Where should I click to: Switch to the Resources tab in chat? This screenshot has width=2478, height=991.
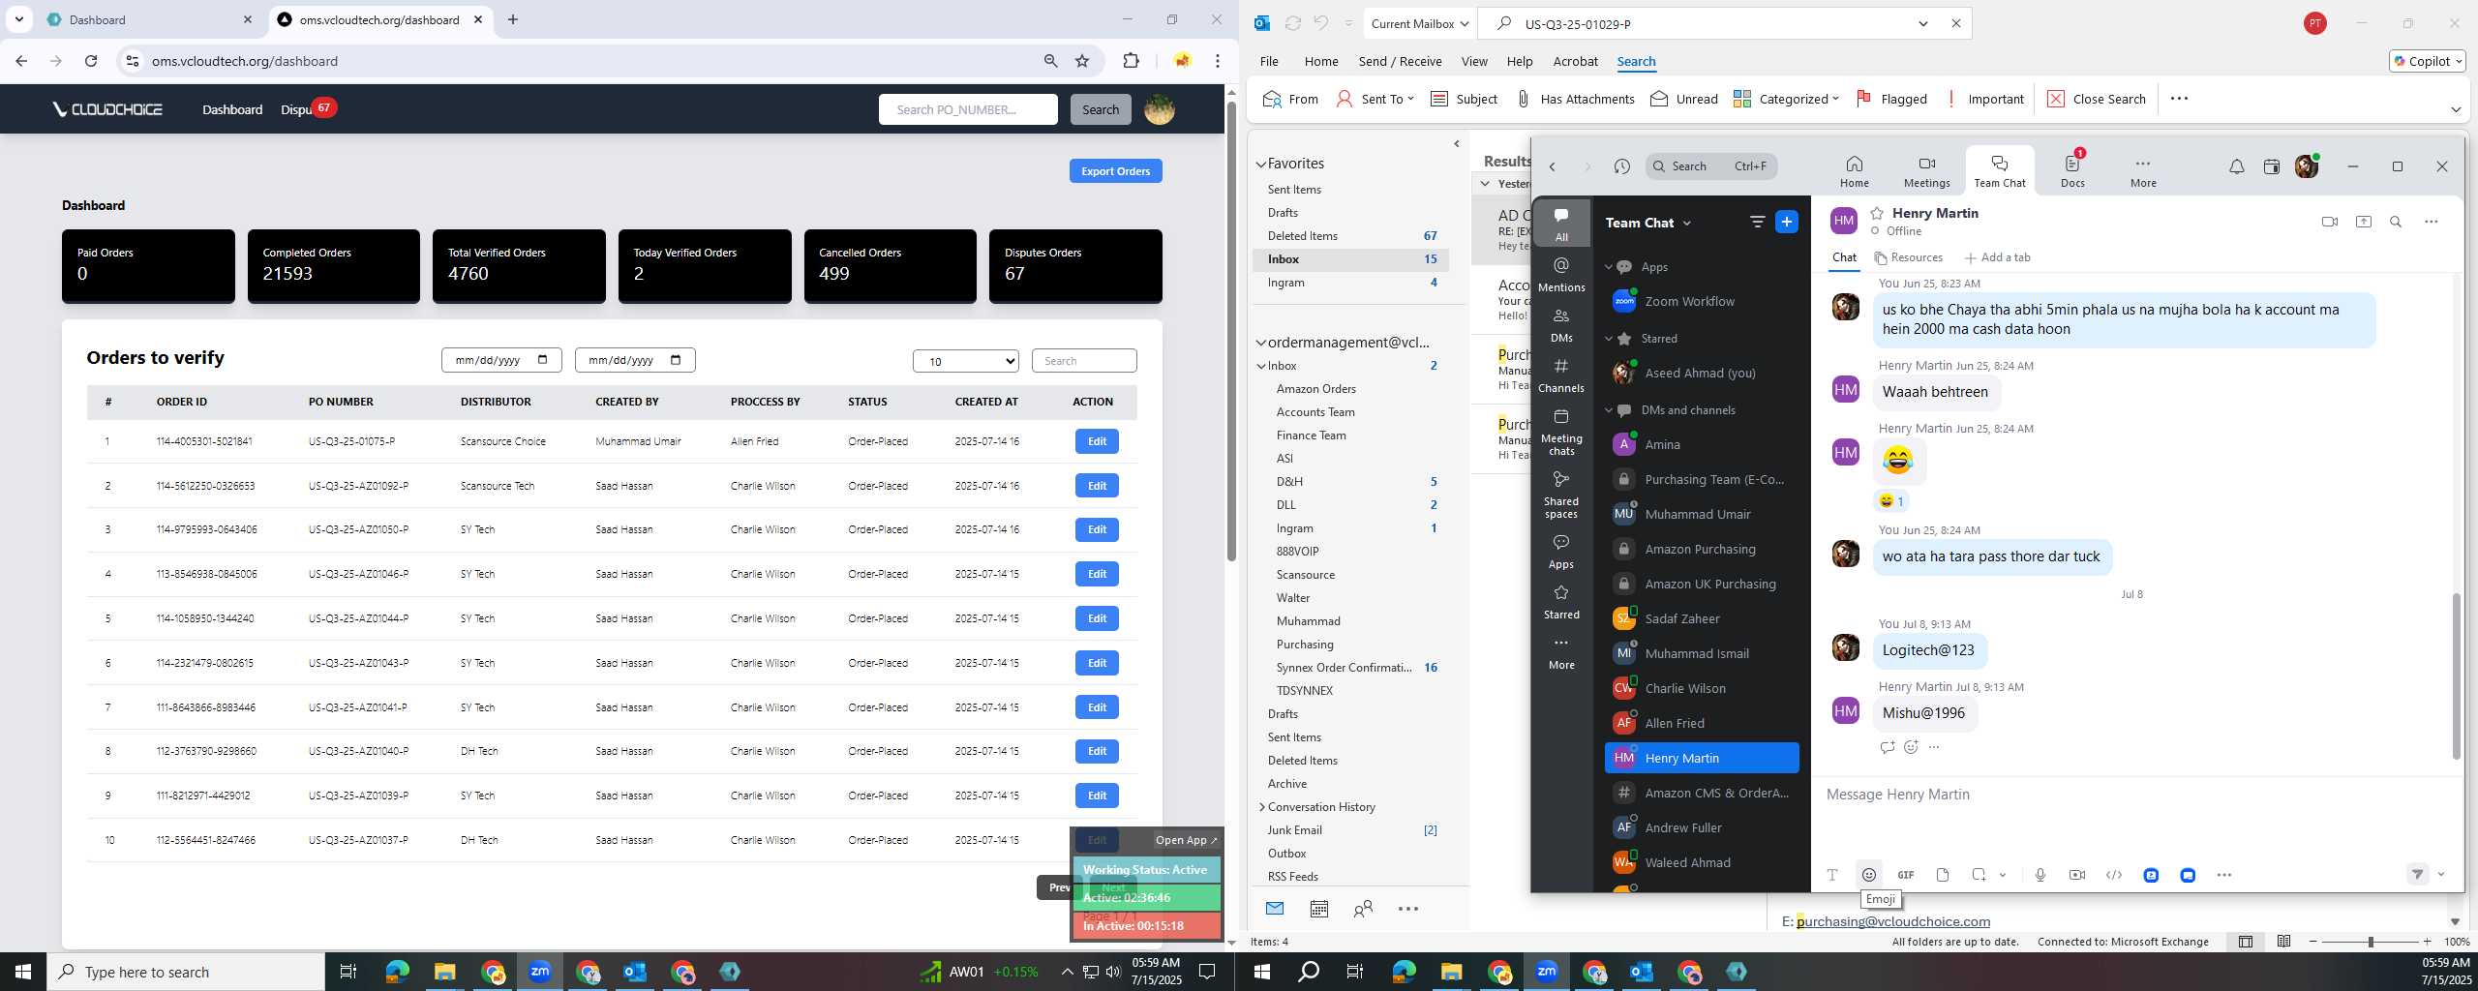point(1908,257)
